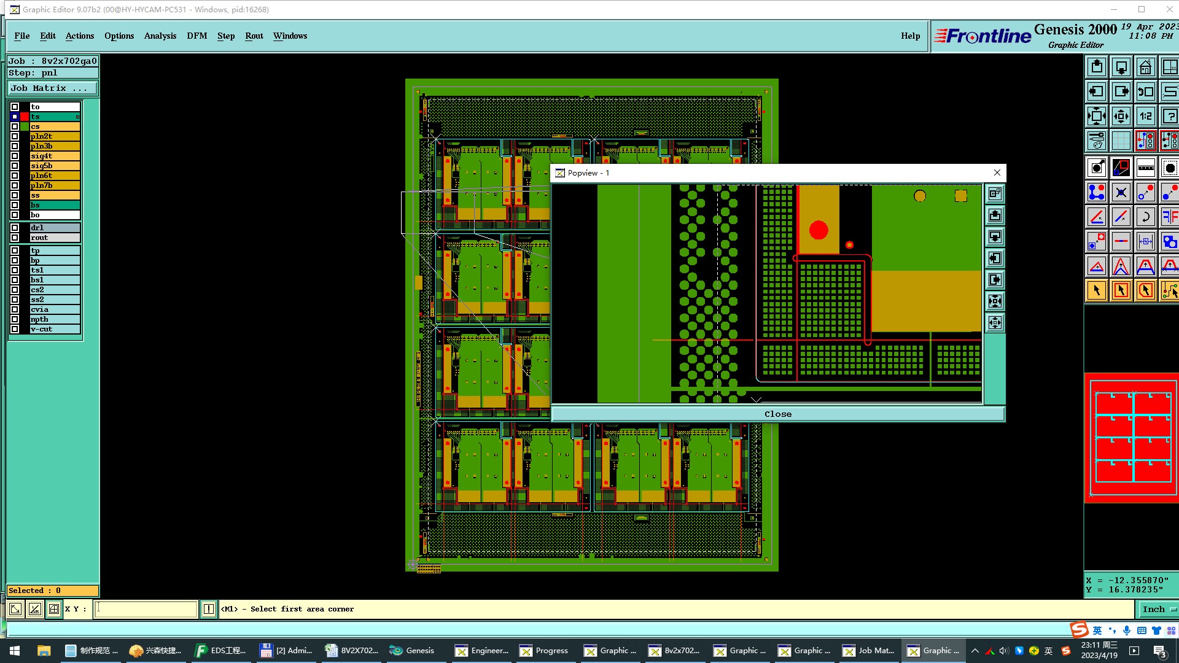Toggle the pln2t layer checkbox
Screen dimensions: 1179x663
pos(15,136)
